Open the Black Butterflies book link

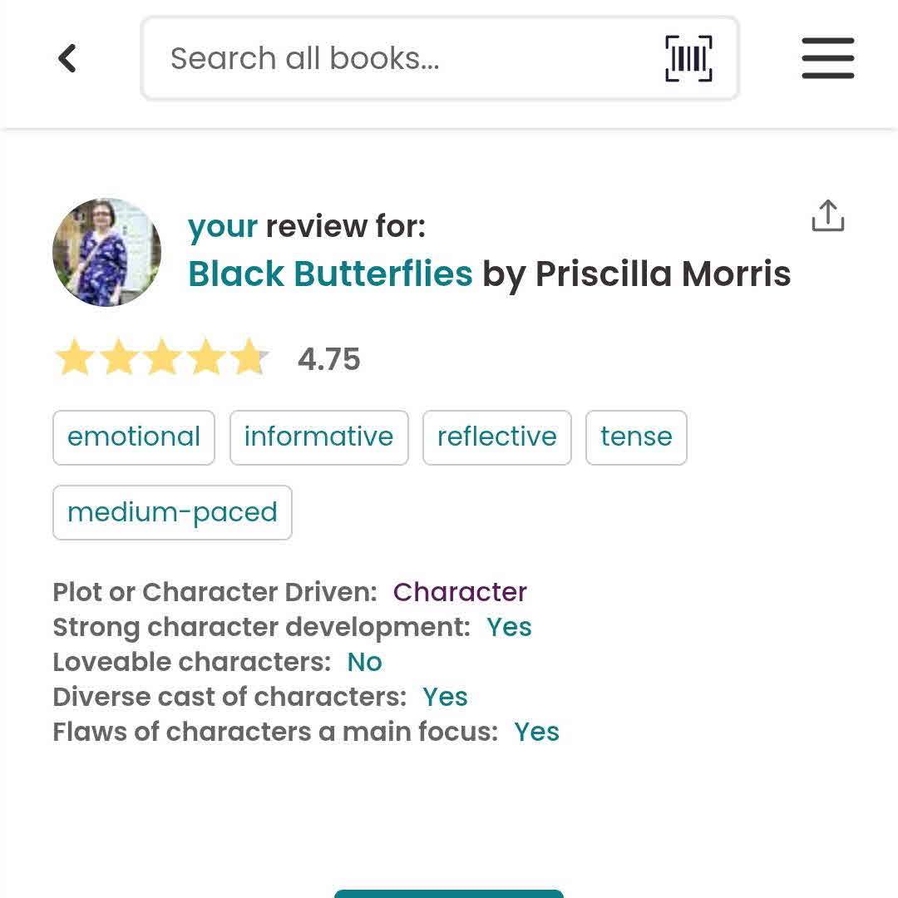330,274
